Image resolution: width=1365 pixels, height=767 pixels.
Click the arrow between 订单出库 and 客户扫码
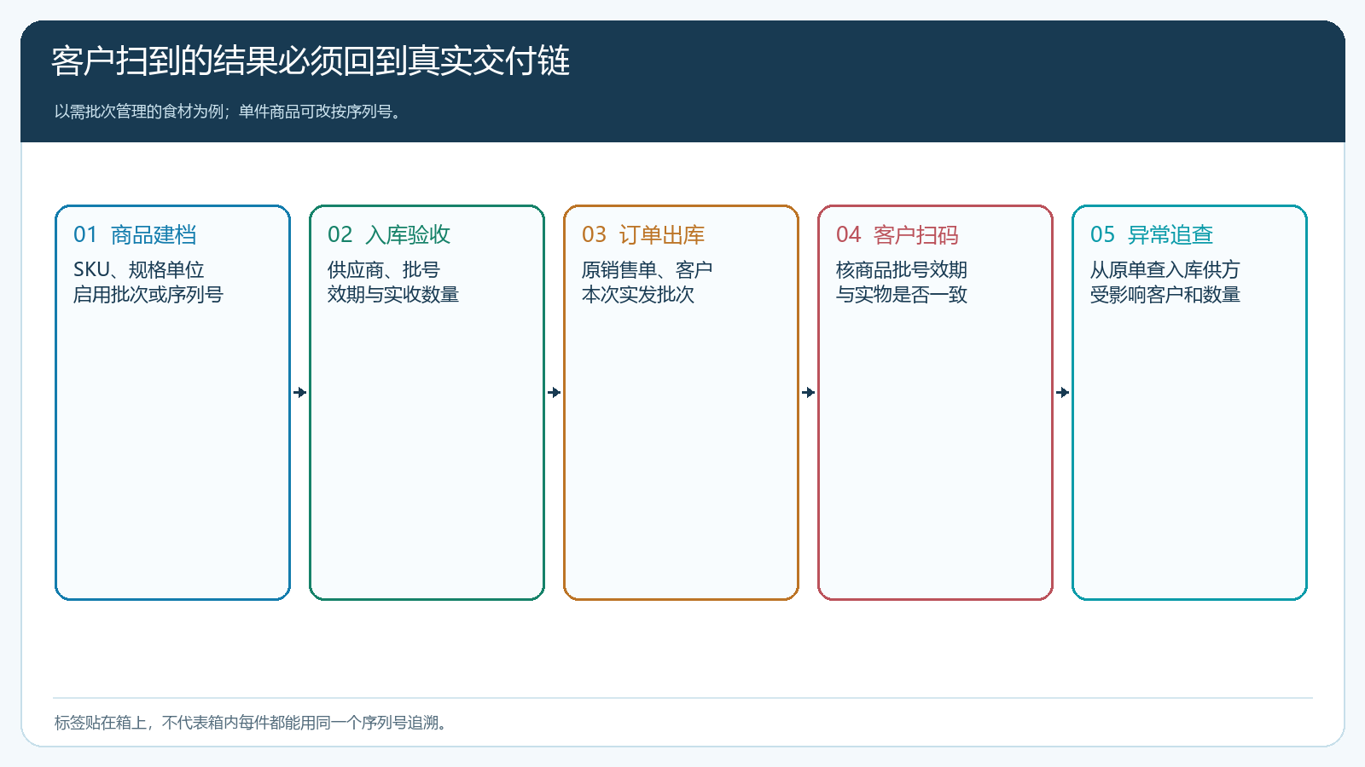click(x=809, y=393)
